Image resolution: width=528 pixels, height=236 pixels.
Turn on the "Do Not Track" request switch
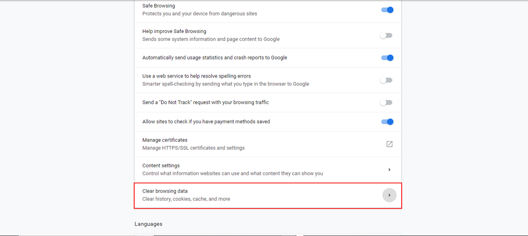(x=386, y=103)
